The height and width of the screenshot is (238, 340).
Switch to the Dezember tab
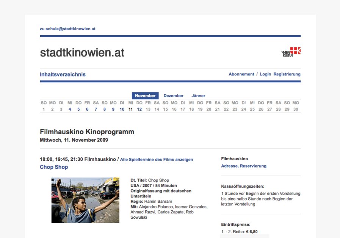point(174,96)
